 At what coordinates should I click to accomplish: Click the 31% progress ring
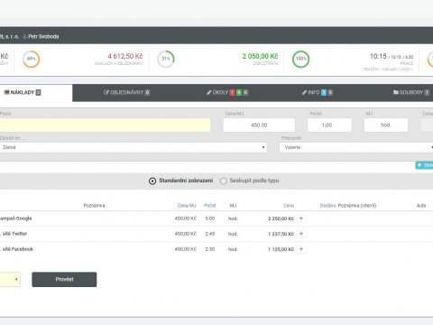point(166,59)
